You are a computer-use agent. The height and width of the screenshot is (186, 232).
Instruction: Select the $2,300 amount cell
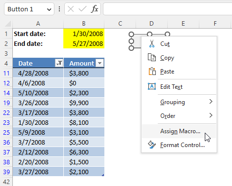coord(84,93)
